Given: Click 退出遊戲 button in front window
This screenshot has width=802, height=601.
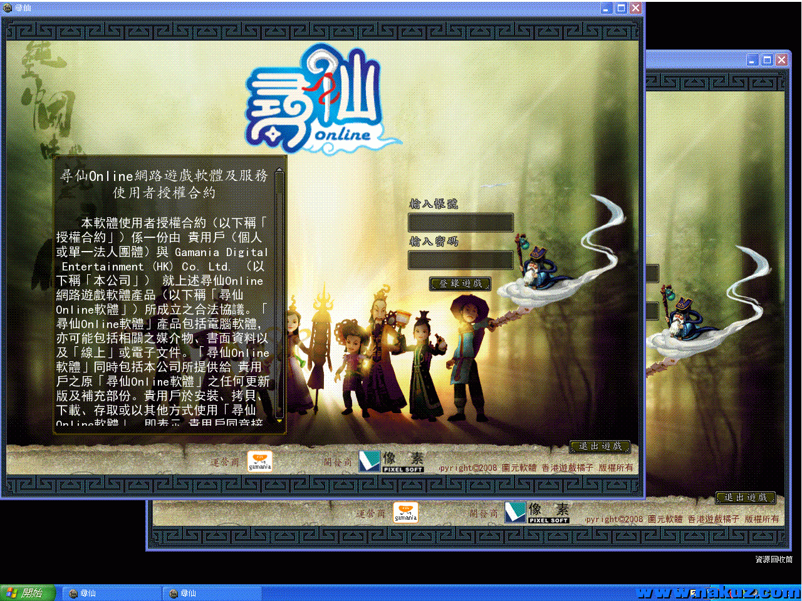Looking at the screenshot, I should [600, 446].
